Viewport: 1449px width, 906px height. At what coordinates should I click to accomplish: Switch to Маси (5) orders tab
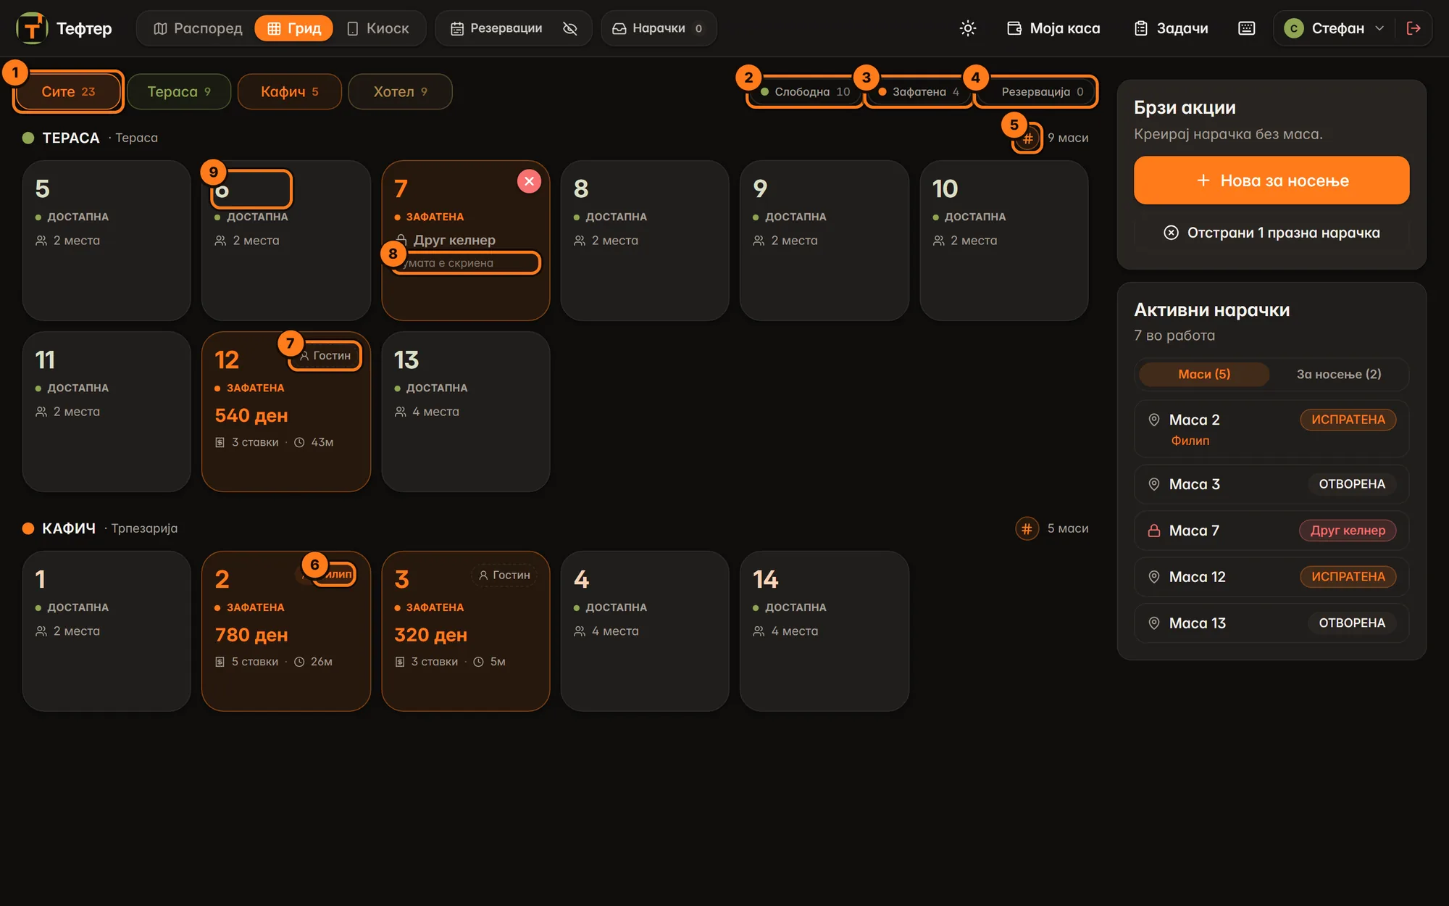[1204, 374]
